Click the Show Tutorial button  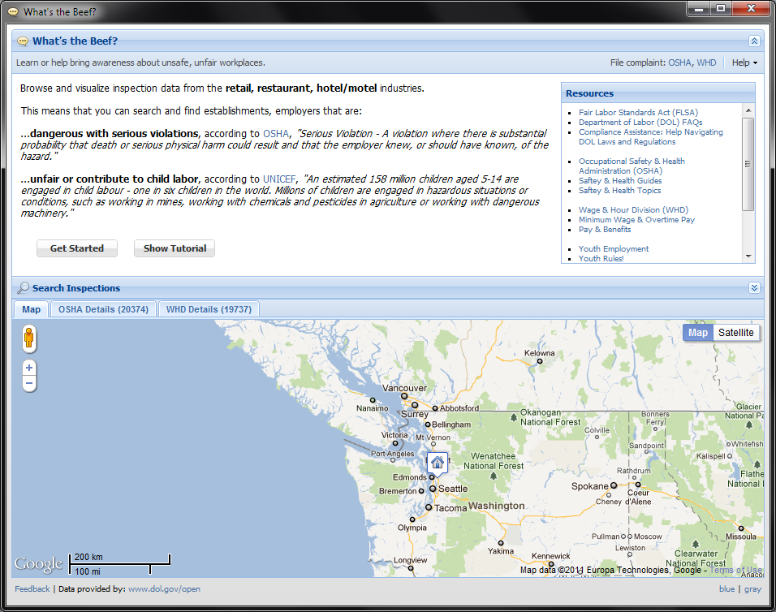tap(175, 248)
